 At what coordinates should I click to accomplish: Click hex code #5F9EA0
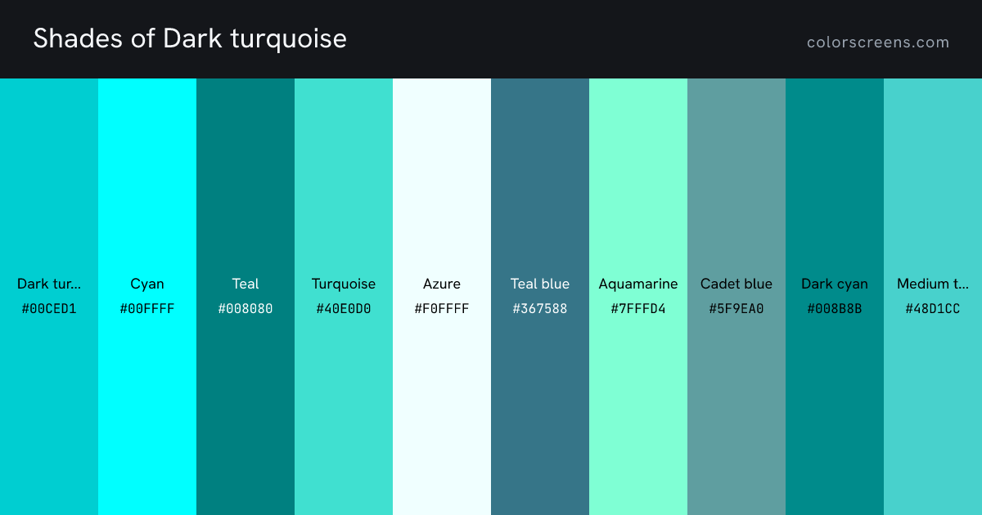[x=736, y=309]
